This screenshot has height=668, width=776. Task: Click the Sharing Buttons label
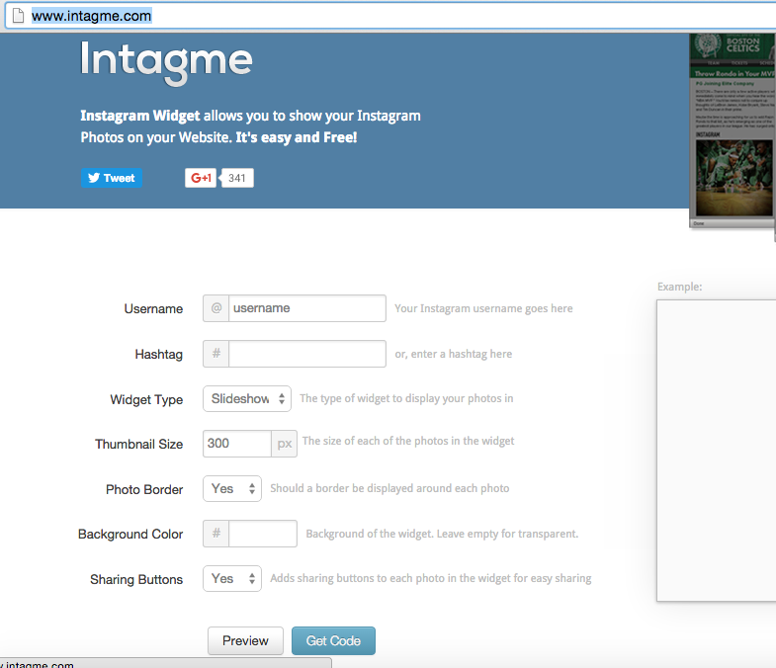[136, 579]
